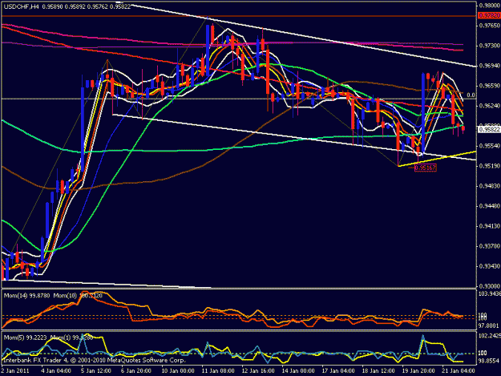Click the 21 Jan 04:00 time label

459,371
